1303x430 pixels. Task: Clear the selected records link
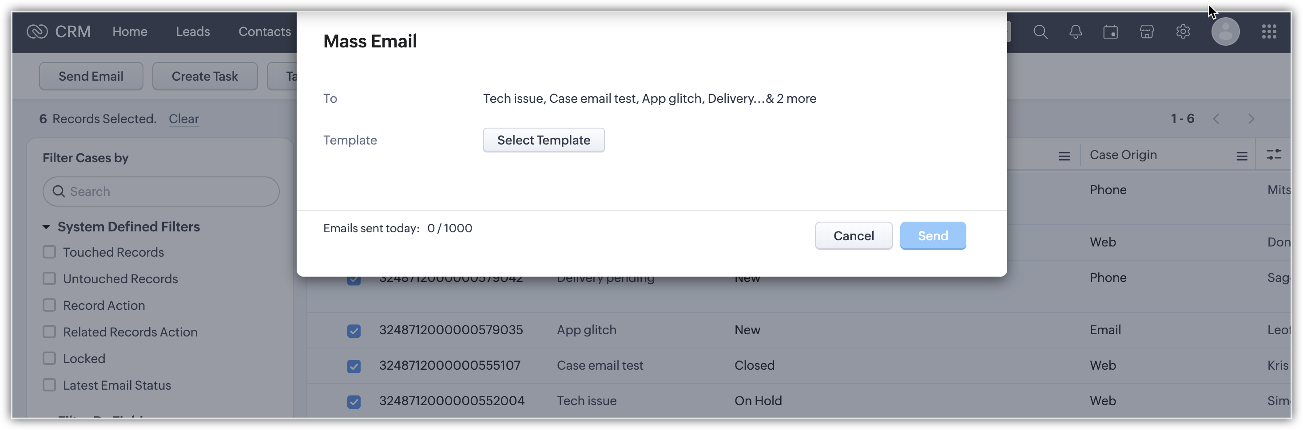click(x=183, y=119)
